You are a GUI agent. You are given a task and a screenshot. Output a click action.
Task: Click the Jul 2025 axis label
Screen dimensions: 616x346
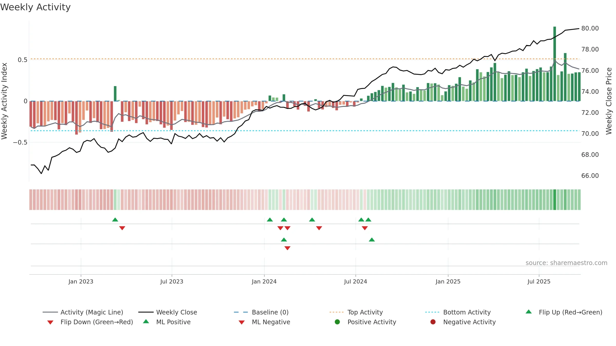[539, 281]
